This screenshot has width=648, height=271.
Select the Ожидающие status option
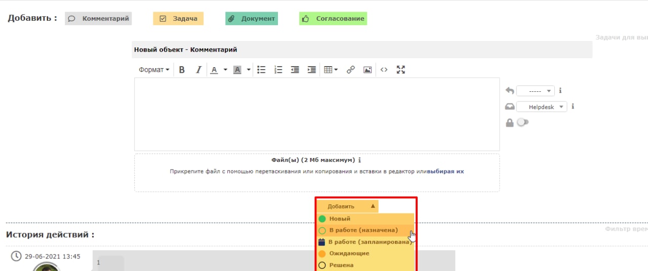366,253
